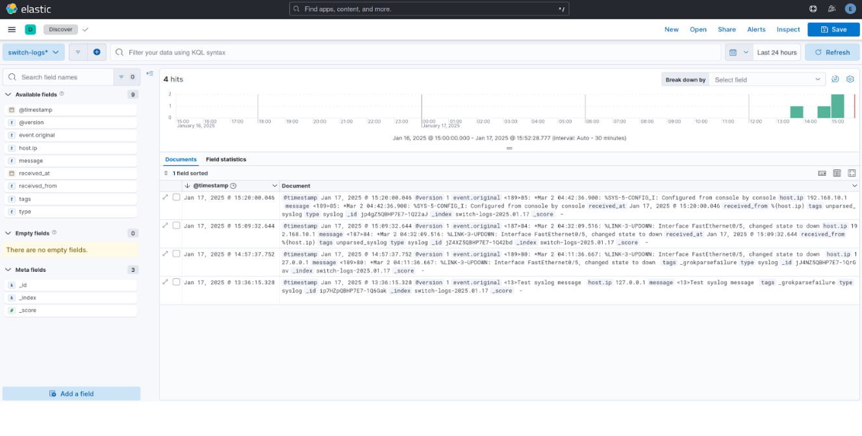Collapse the Available fields section

pos(8,95)
